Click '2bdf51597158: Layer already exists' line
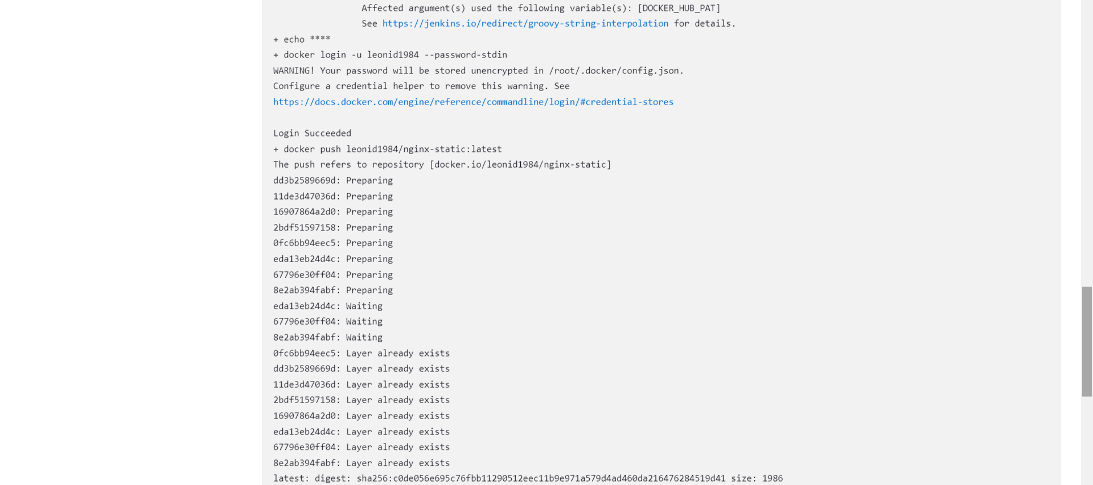Image resolution: width=1093 pixels, height=485 pixels. coord(361,400)
